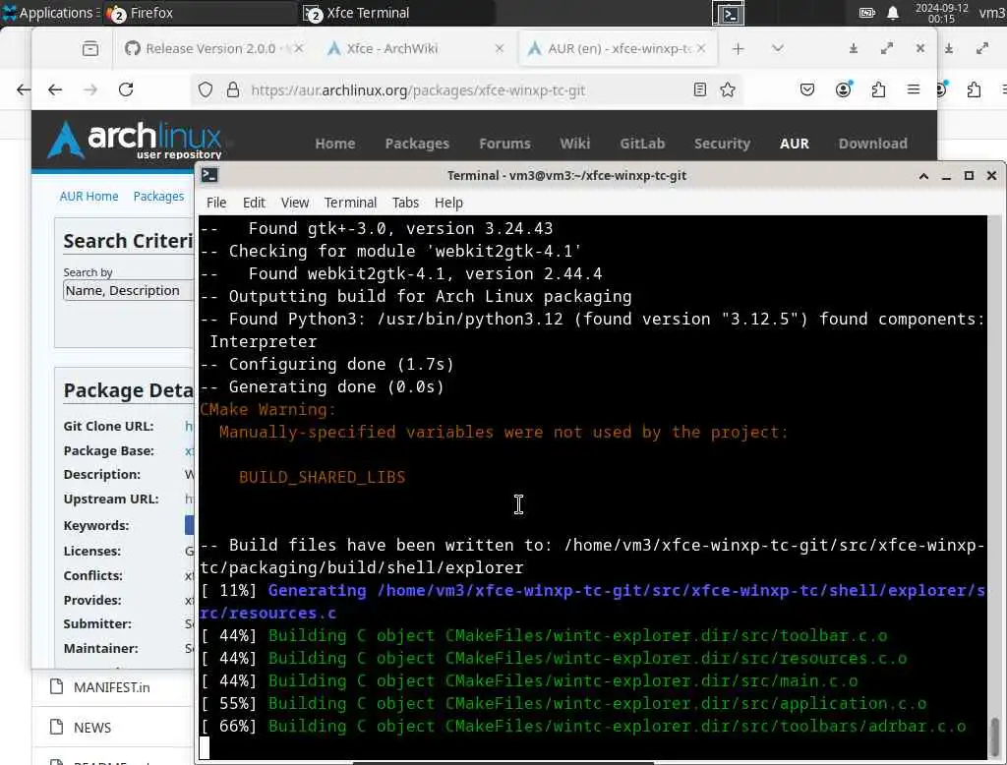Screen dimensions: 1007x765
Task: Bookmark this page with the star icon
Action: click(728, 89)
